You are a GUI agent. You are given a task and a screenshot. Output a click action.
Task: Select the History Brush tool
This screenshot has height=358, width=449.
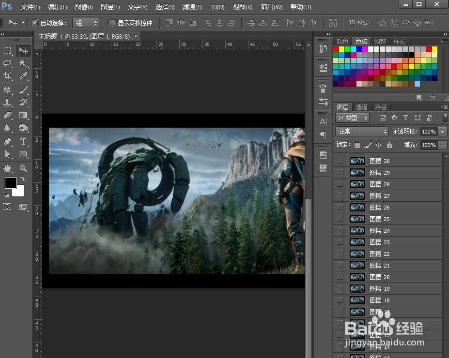[x=23, y=103]
